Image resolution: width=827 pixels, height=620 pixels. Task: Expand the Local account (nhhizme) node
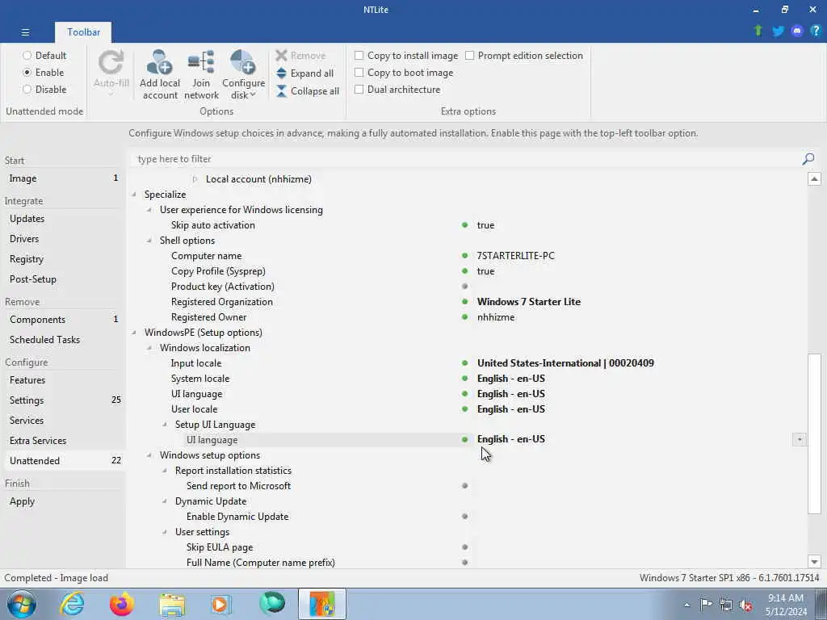click(x=195, y=179)
